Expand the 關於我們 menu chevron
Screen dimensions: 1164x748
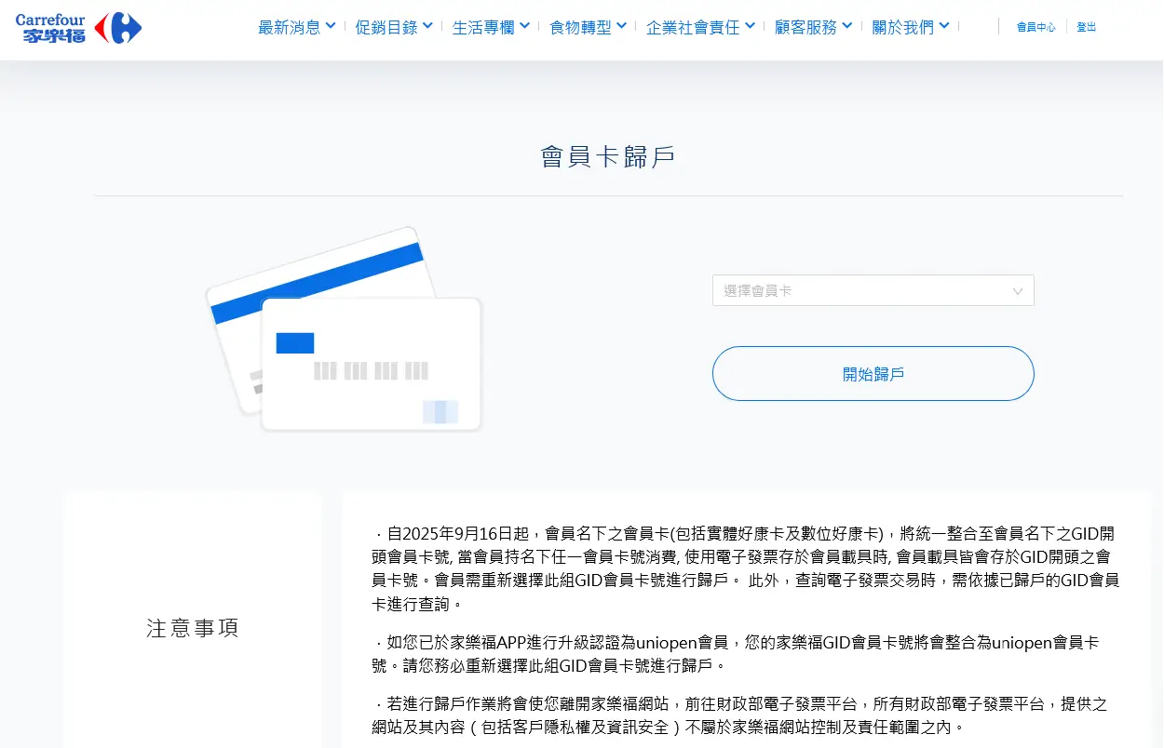[x=944, y=26]
